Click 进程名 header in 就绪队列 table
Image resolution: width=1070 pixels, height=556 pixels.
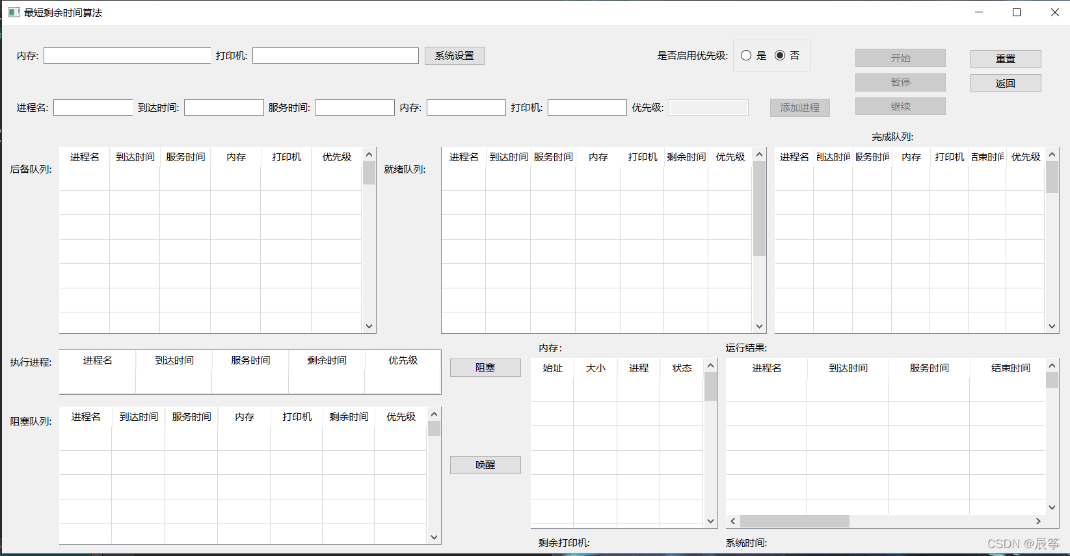464,157
